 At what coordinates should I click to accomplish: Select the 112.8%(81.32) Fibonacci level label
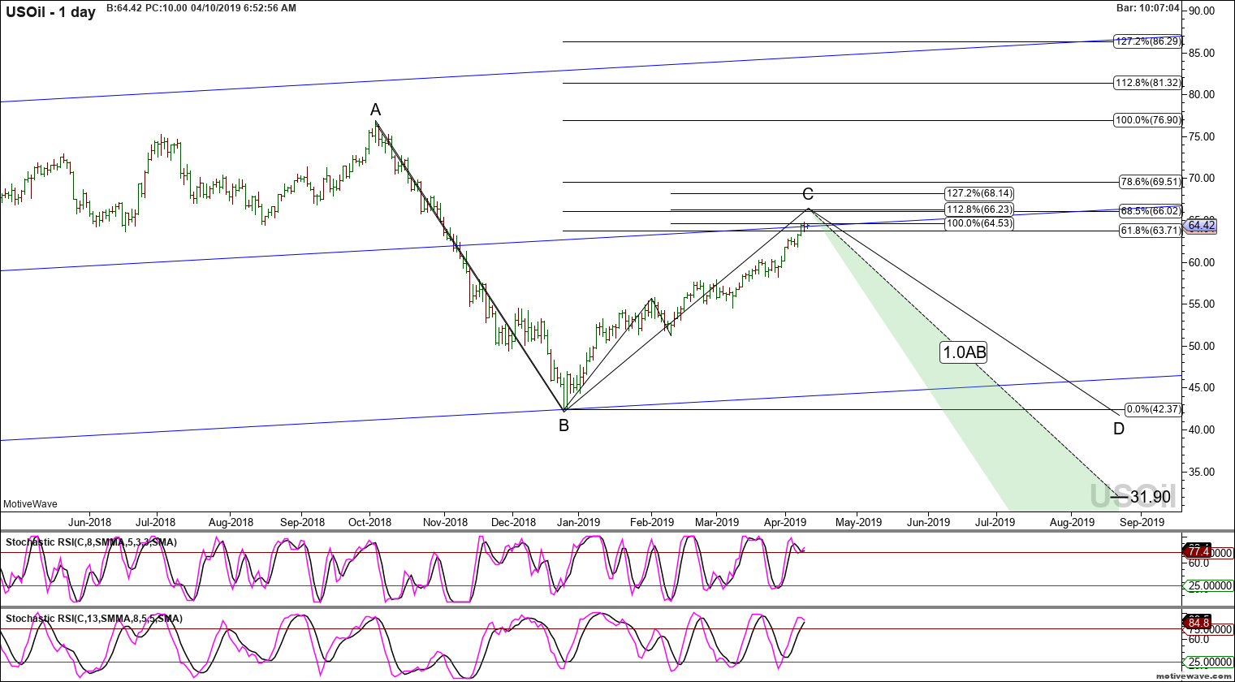pyautogui.click(x=1147, y=83)
